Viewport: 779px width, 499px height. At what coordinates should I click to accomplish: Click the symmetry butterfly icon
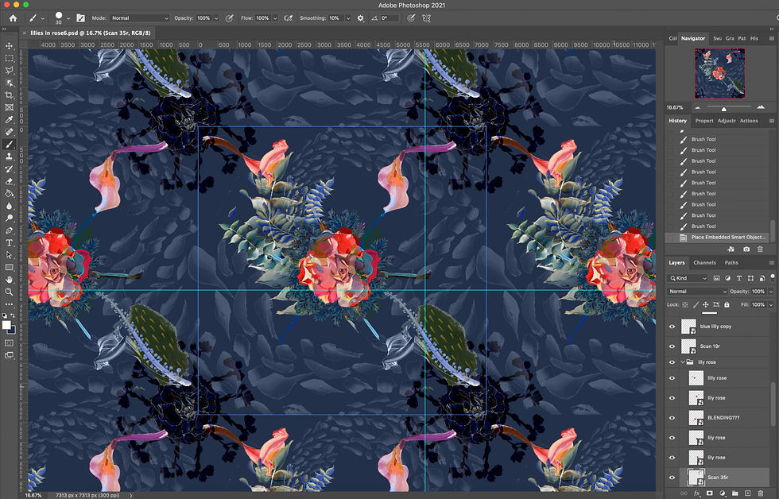[x=426, y=17]
